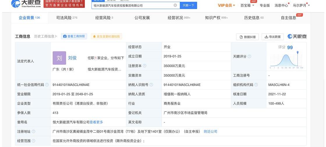Click the red official credit agency banner
The image size is (326, 147).
(x=64, y=3)
